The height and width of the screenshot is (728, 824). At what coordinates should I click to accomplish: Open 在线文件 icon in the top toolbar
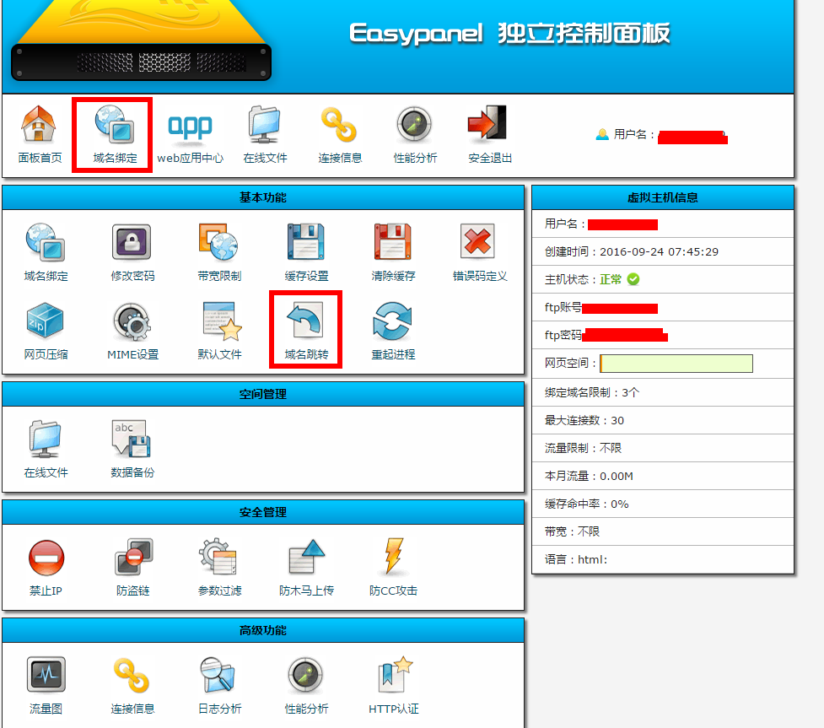tap(264, 125)
